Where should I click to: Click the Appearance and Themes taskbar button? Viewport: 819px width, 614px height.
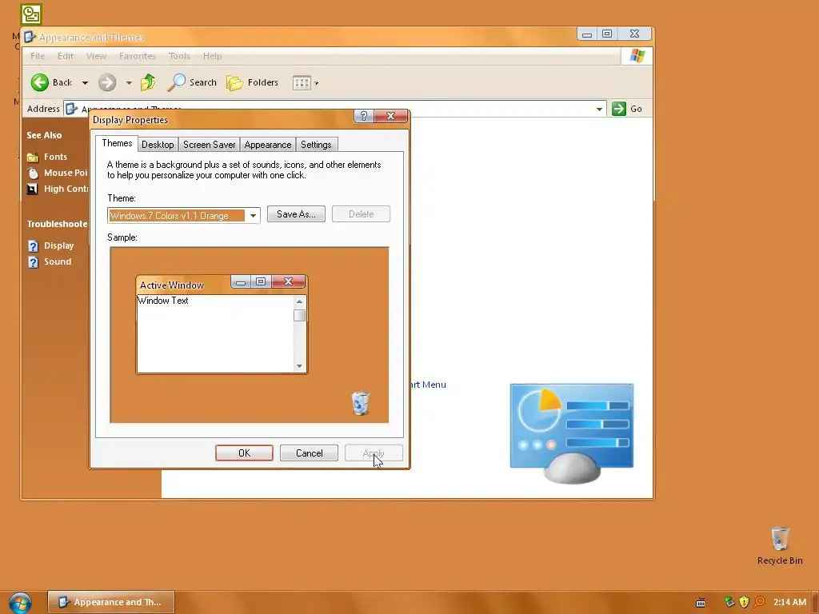(x=111, y=602)
